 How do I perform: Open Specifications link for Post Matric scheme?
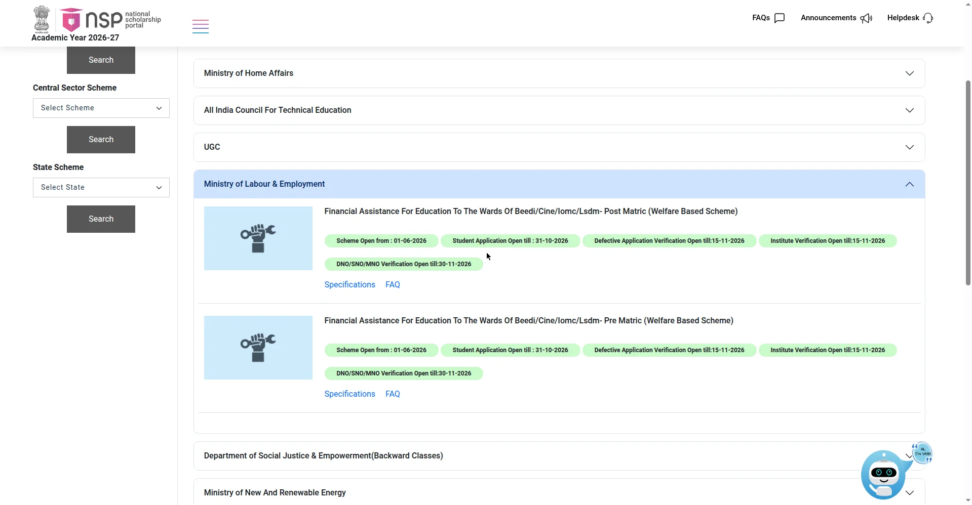pos(350,285)
